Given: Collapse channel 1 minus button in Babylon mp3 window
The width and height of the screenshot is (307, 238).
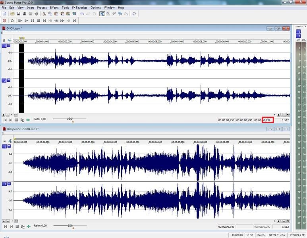Looking at the screenshot, I should click(9, 146).
